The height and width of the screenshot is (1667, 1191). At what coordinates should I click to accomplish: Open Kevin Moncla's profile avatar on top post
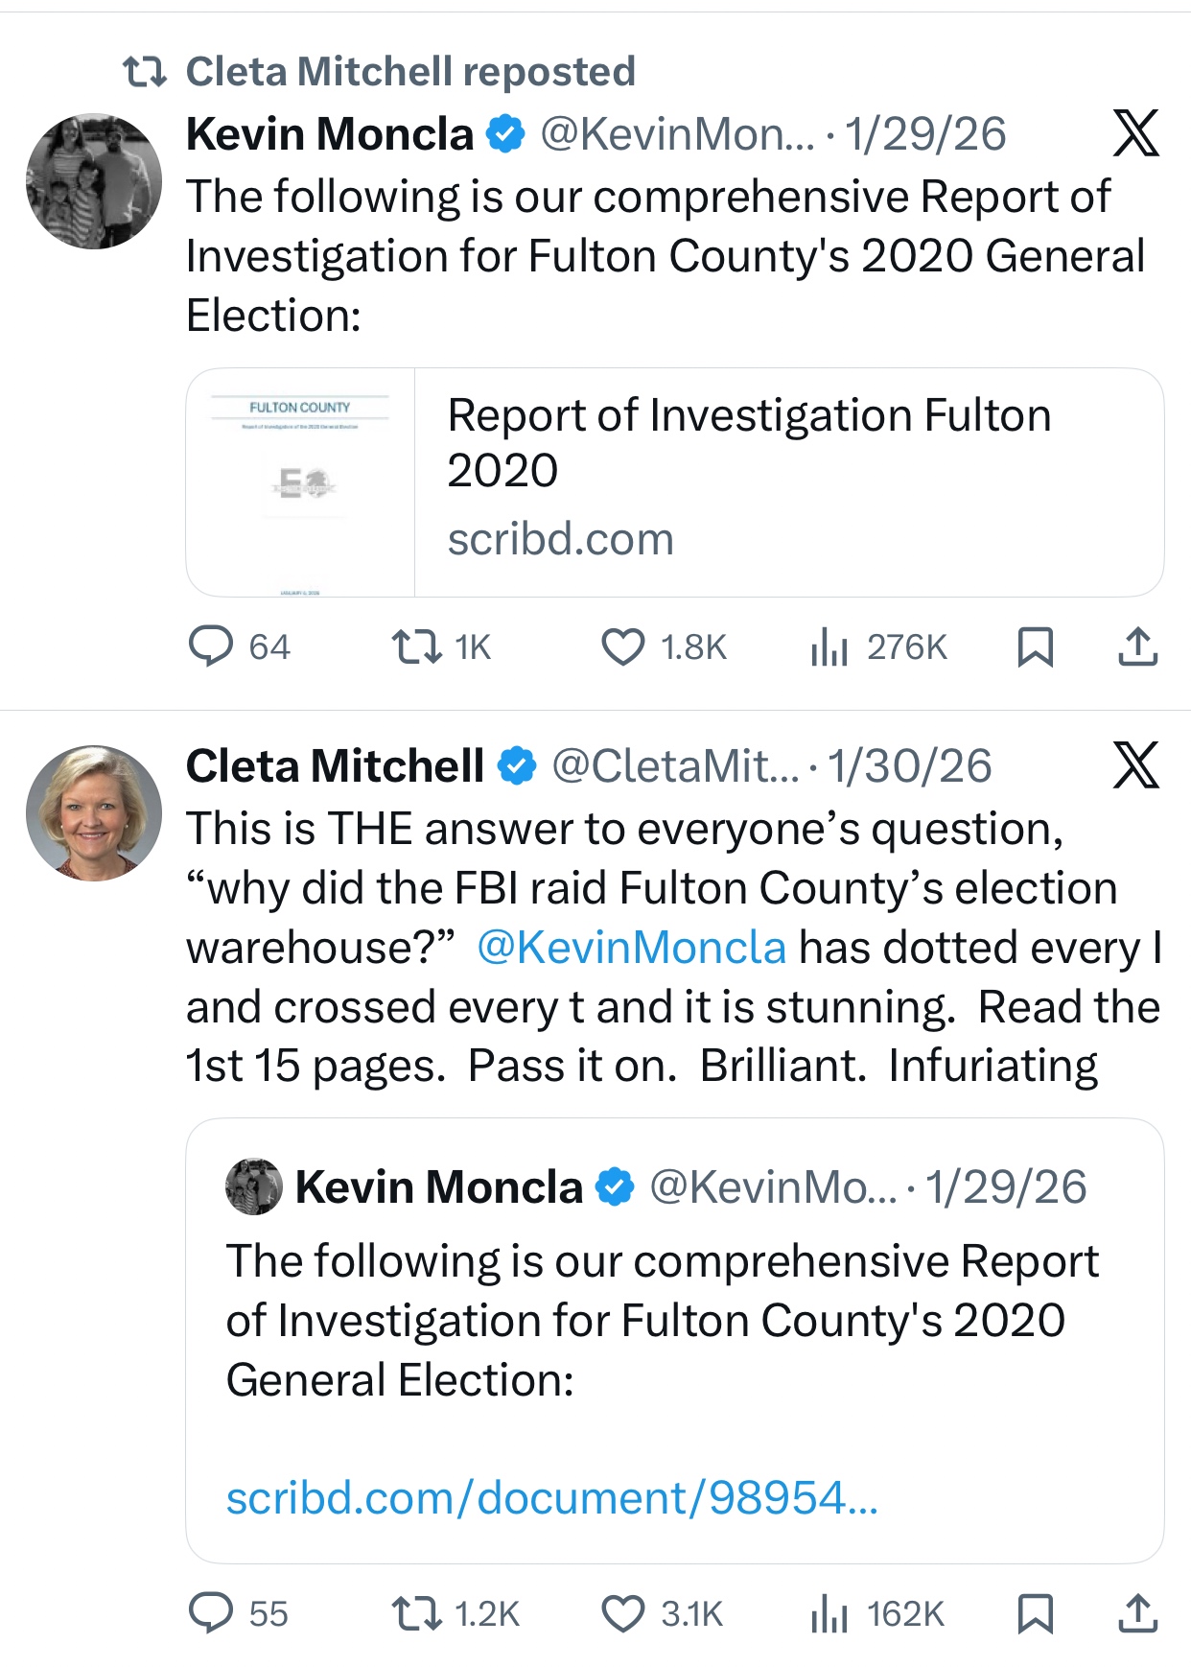tap(94, 181)
